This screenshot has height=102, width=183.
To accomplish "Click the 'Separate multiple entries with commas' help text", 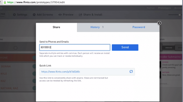I will pos(75,55).
